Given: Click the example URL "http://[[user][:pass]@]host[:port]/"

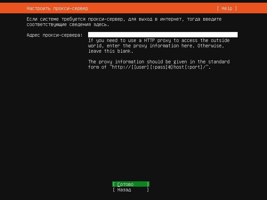Looking at the screenshot, I should [x=160, y=67].
